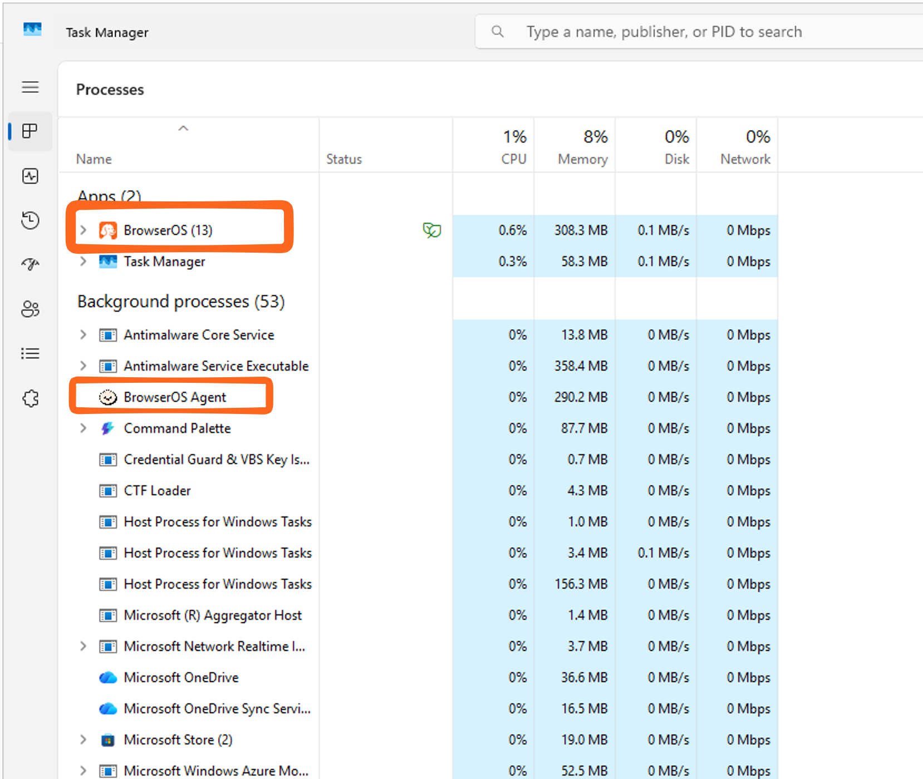Expand Antimalware Core Service entry

(83, 334)
